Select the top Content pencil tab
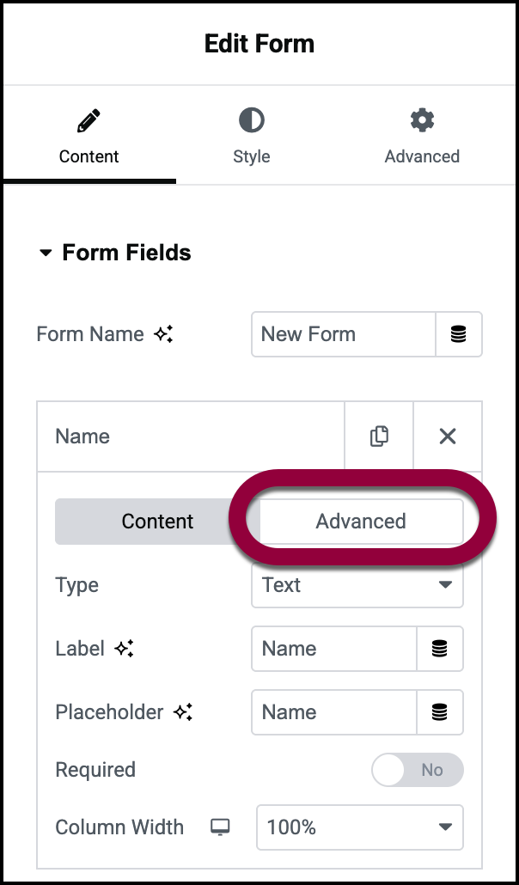The height and width of the screenshot is (885, 519). tap(89, 136)
